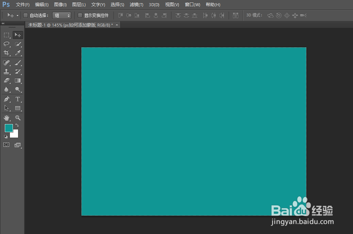Select the Crop tool
This screenshot has width=353, height=234.
tap(6, 53)
